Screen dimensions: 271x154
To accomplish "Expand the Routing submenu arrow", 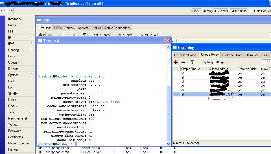I will tap(31, 50).
